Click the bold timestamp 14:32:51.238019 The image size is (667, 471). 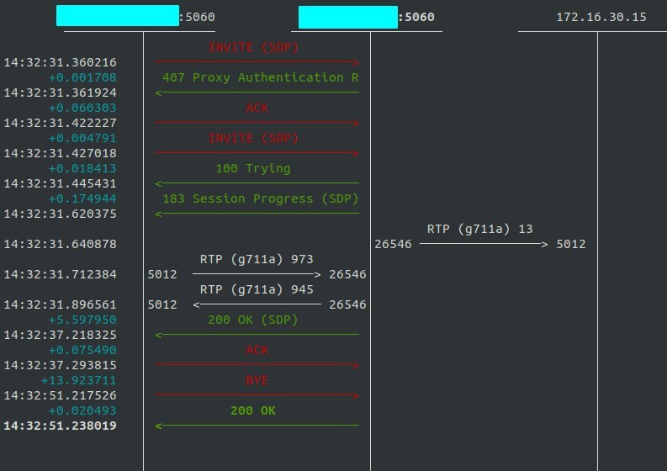(x=60, y=426)
